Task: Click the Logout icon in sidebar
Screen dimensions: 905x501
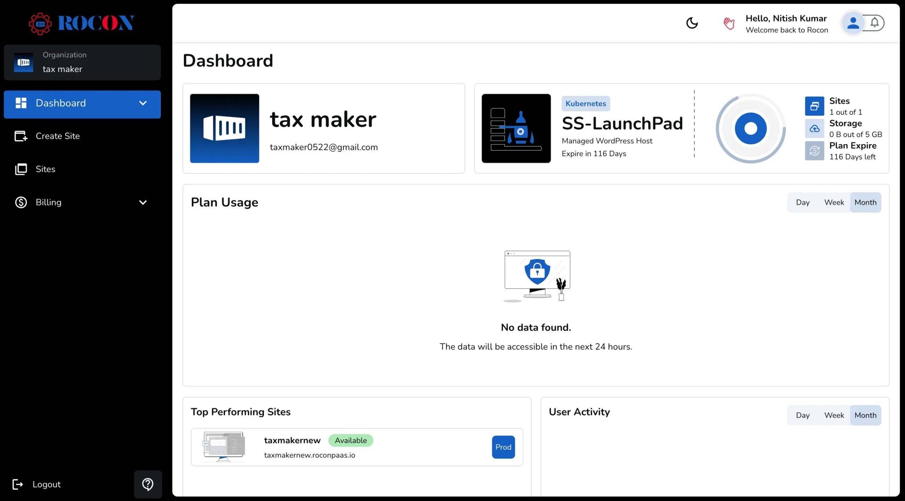Action: click(18, 484)
